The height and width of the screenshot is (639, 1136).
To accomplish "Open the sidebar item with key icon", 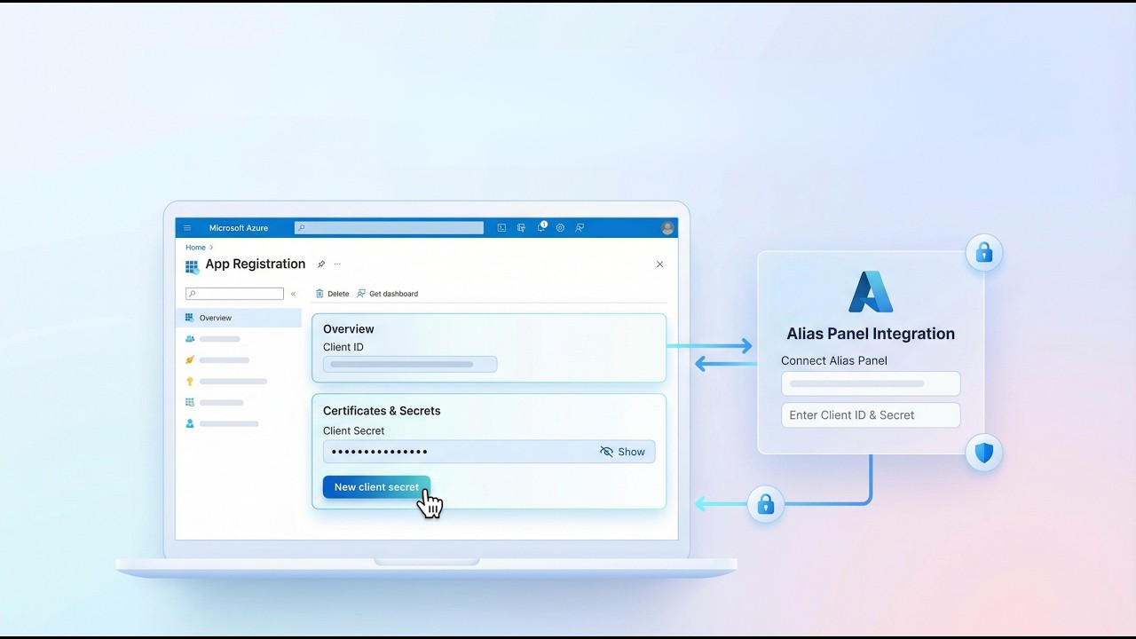I will [225, 382].
